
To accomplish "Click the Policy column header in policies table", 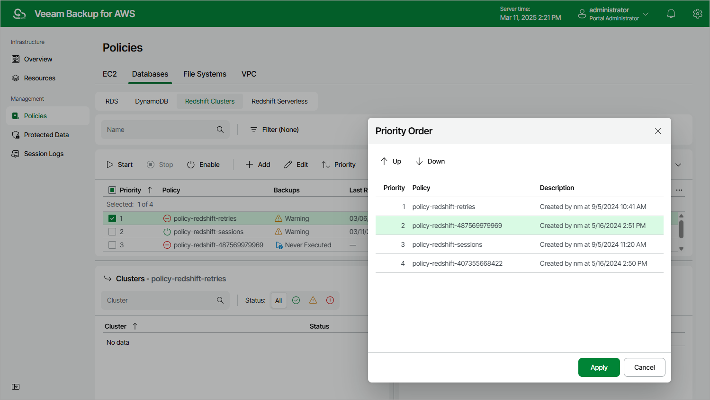I will [x=171, y=190].
